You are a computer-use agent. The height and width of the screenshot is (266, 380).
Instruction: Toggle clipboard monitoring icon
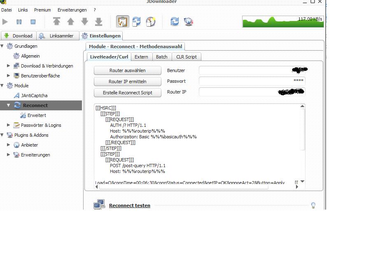click(x=122, y=21)
